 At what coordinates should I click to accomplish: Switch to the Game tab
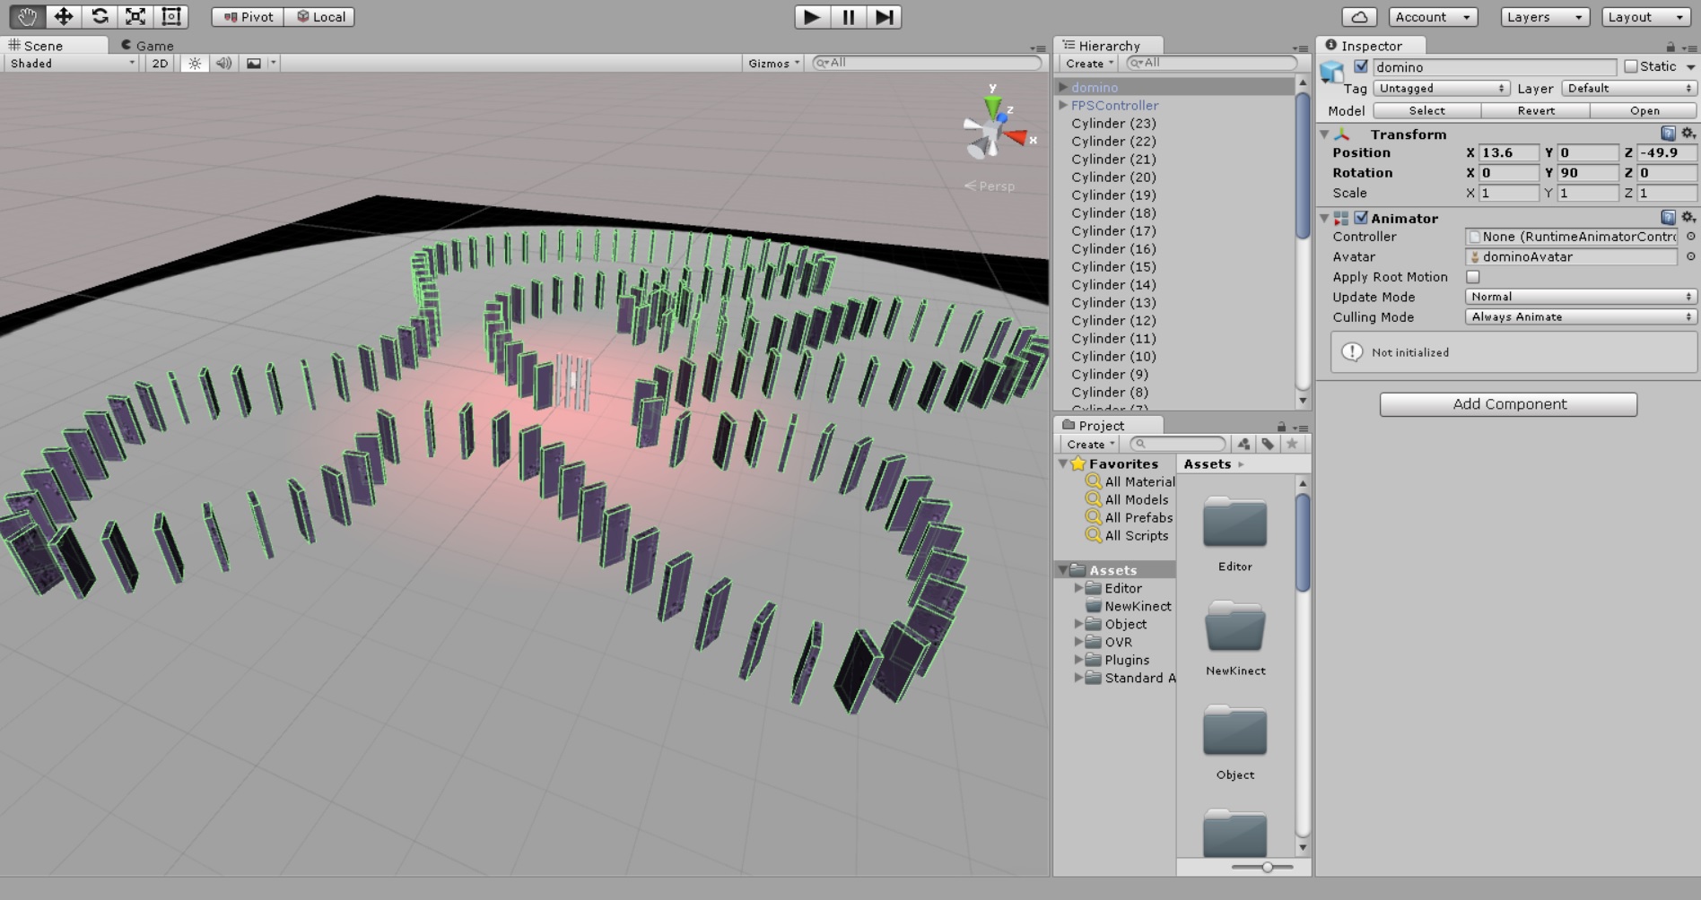coord(148,46)
